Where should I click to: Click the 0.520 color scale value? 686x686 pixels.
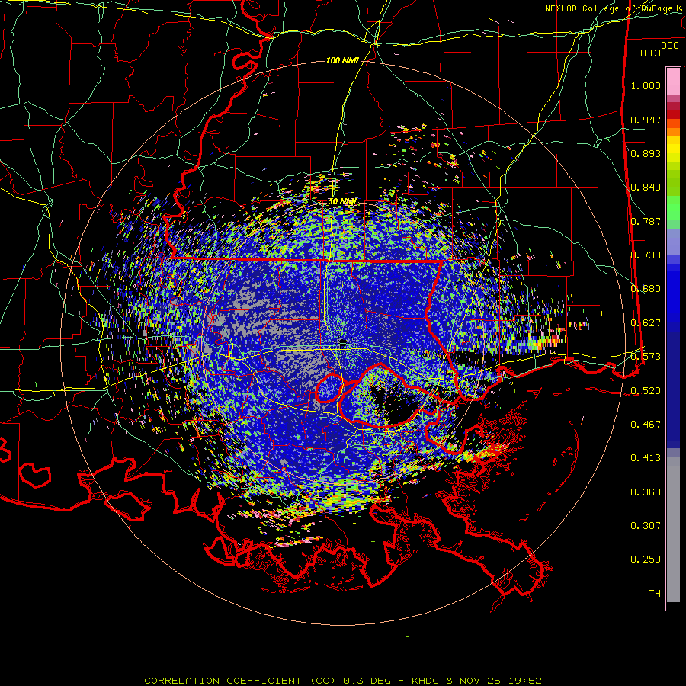pos(646,391)
